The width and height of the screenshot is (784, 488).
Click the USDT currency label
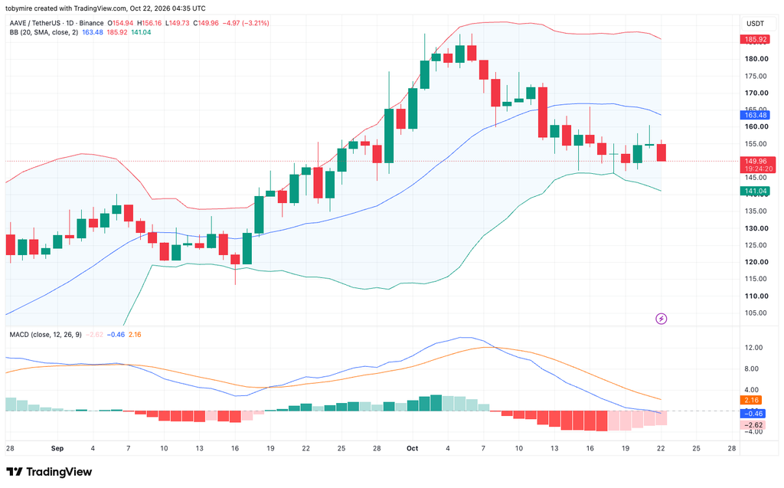[755, 24]
